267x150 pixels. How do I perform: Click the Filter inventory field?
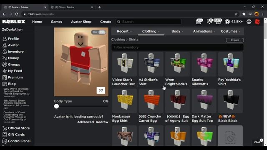(177, 47)
